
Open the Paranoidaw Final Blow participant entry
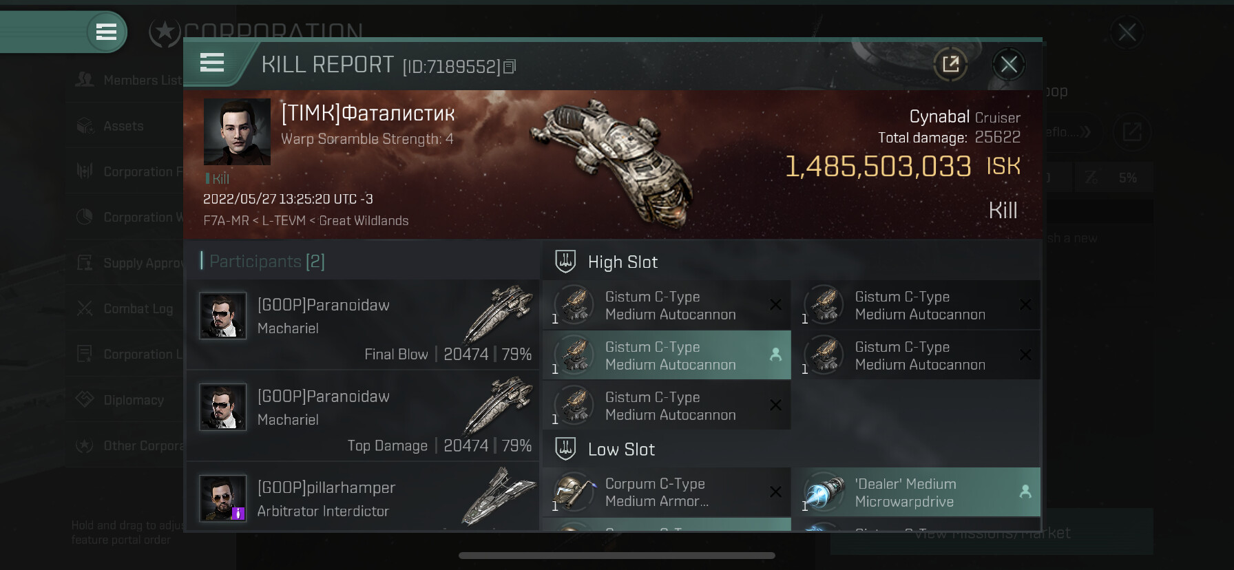click(x=363, y=324)
